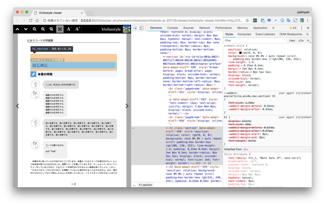
Task: Expand the margin shorthand in element.style
Action: 241,69
